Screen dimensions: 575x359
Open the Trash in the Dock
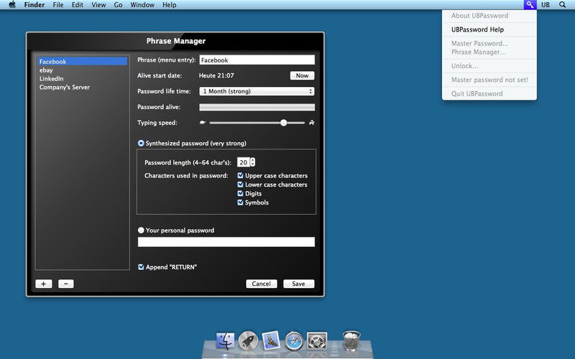tap(351, 340)
